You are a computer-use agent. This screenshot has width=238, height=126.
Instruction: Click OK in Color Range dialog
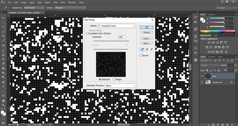point(147,28)
